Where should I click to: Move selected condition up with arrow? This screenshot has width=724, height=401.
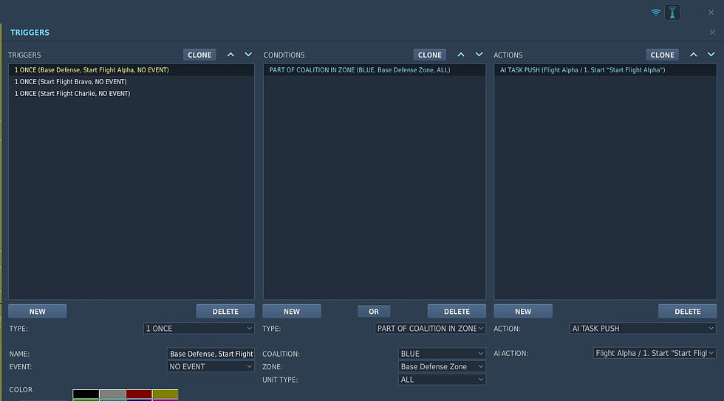pos(461,55)
